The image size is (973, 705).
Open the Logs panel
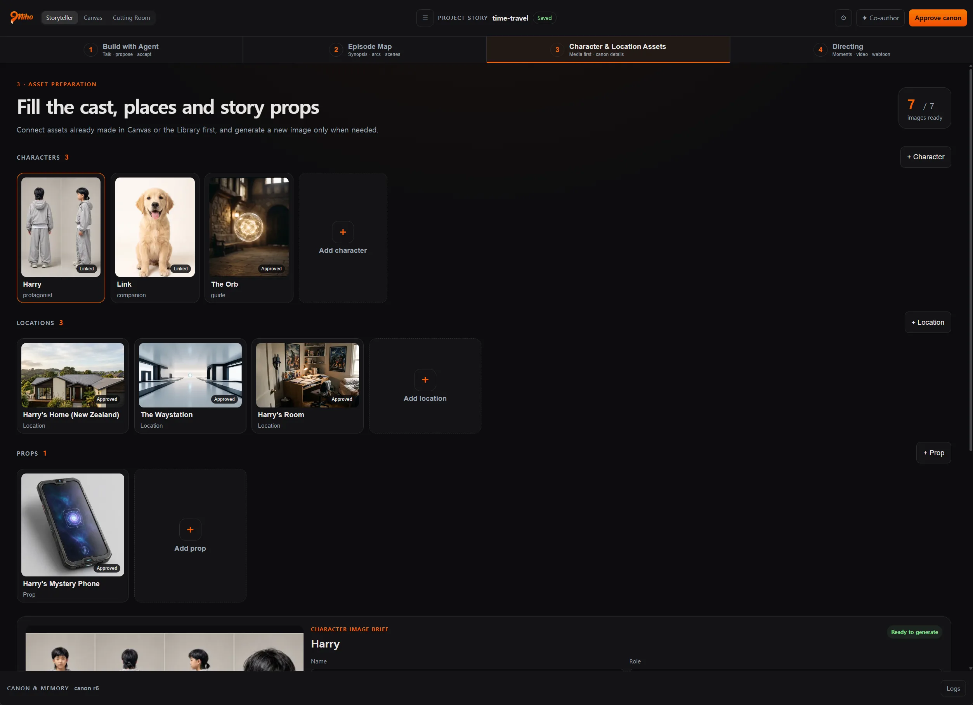[953, 688]
